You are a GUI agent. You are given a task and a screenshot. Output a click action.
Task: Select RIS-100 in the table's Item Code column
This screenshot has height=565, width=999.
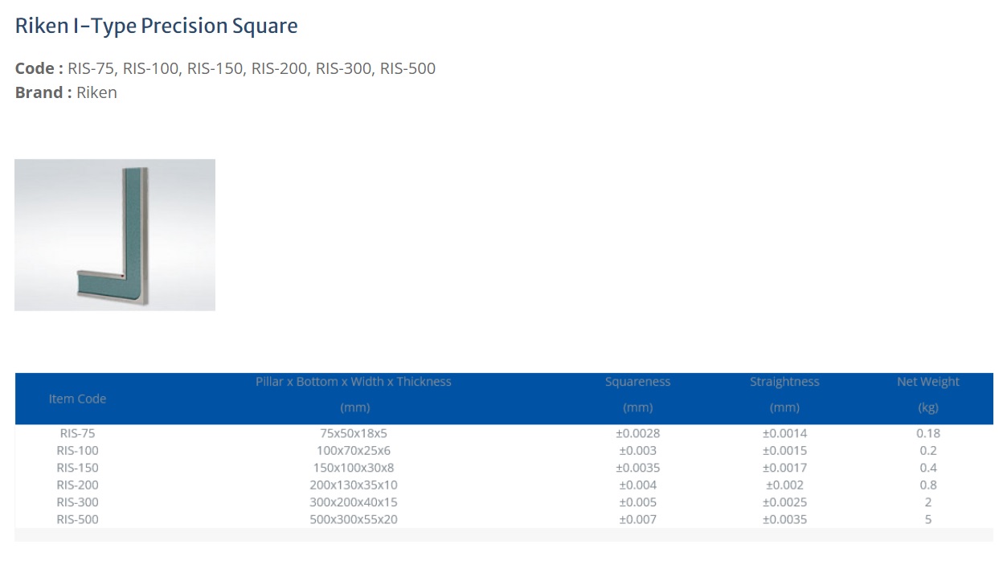point(77,450)
